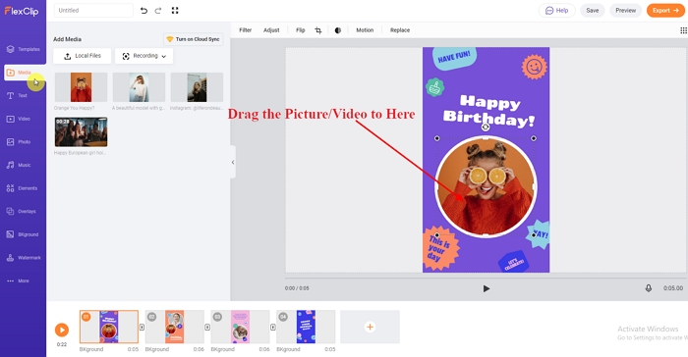Click the microphone voiceover icon
Screen dimensions: 688x357
tap(649, 288)
